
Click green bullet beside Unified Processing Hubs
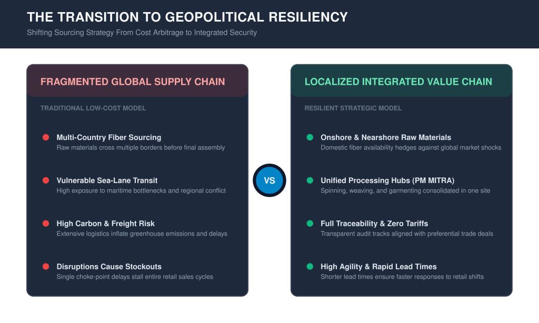(x=310, y=180)
